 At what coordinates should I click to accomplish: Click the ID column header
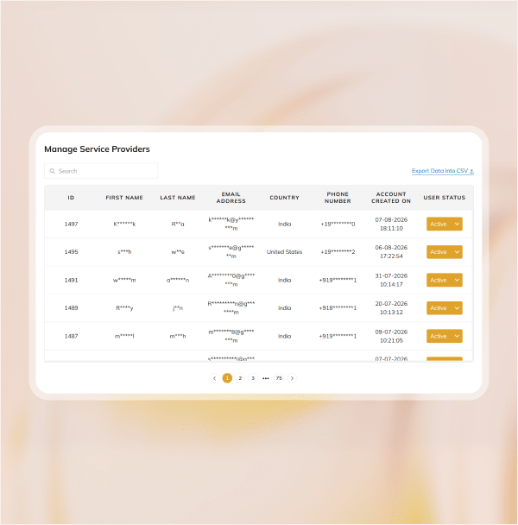click(x=71, y=198)
